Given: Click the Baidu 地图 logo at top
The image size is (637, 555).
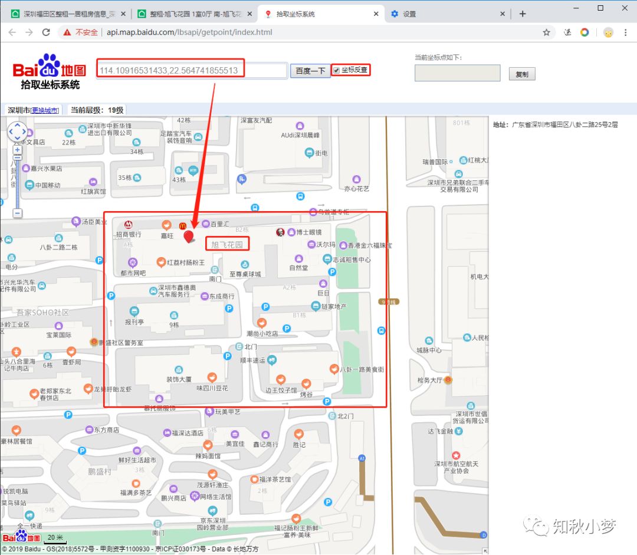Looking at the screenshot, I should [50, 71].
